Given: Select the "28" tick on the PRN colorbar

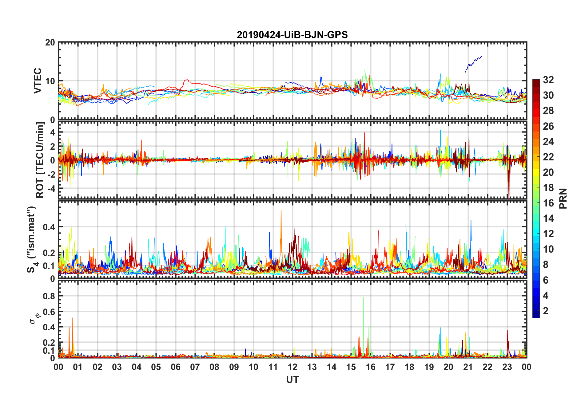Looking at the screenshot, I should point(548,111).
